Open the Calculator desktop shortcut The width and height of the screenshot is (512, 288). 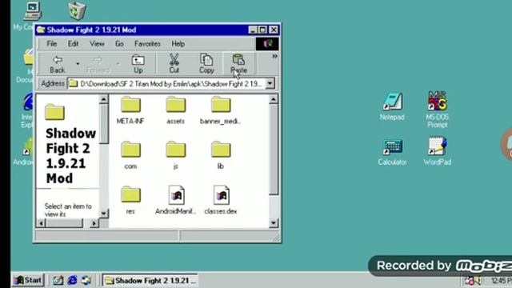[x=392, y=152]
